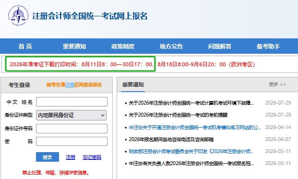Focus the 中文姓名 input field

tap(72, 102)
